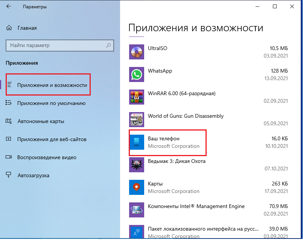The width and height of the screenshot is (303, 240).
Task: Click the Приложения по умолчанию icon
Action: (9, 103)
